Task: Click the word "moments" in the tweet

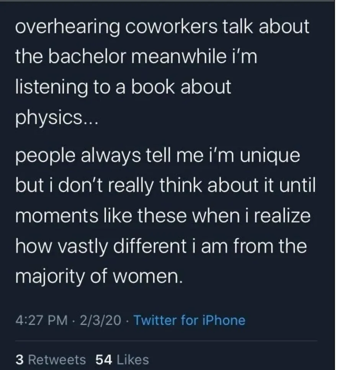Action: click(57, 216)
